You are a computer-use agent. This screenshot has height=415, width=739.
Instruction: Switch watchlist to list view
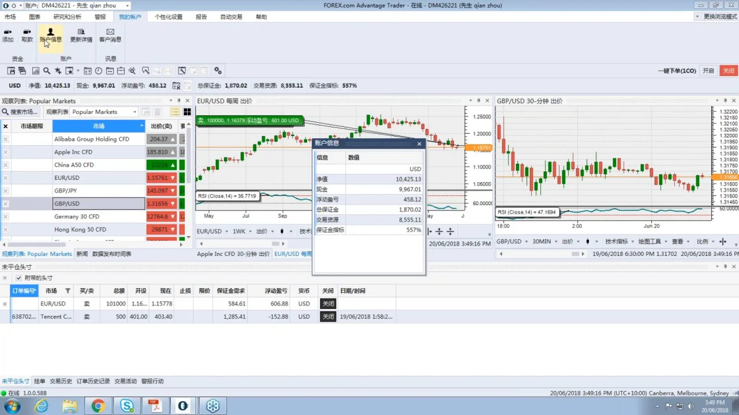175,112
